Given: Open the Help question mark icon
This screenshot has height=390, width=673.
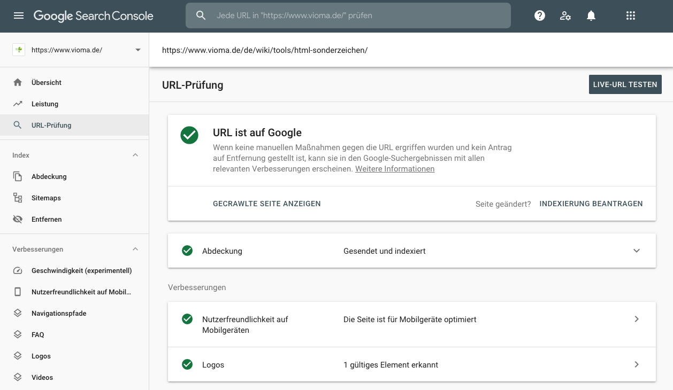Looking at the screenshot, I should [540, 16].
